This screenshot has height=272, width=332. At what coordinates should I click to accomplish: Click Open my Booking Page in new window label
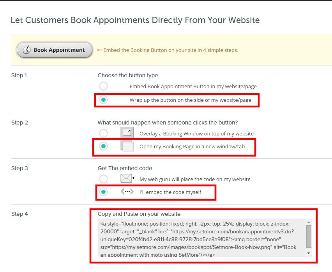(192, 146)
